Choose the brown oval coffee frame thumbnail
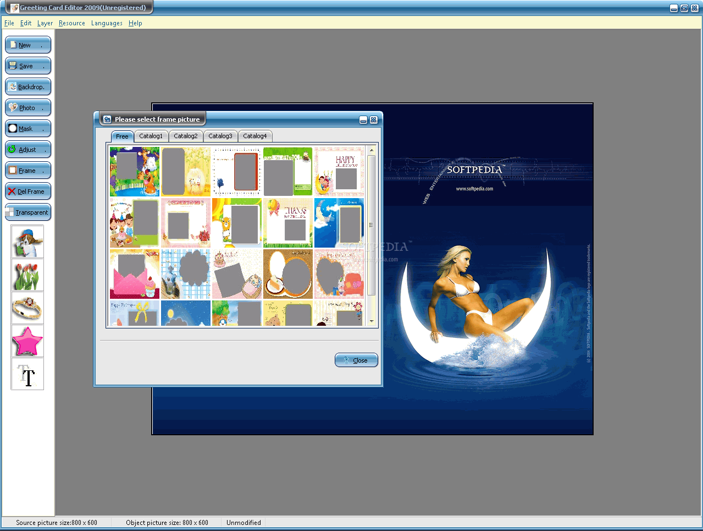Image resolution: width=703 pixels, height=531 pixels. 288,274
